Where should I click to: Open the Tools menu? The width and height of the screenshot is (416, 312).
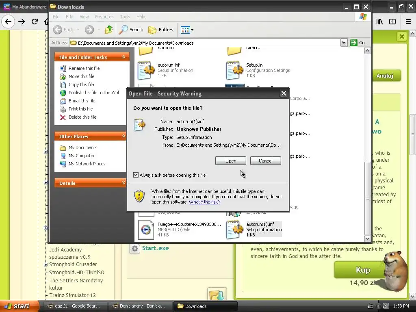point(125,17)
